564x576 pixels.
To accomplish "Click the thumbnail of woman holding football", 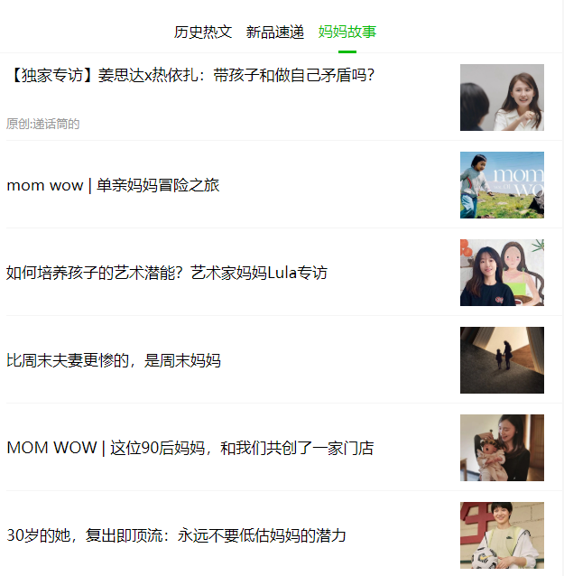I will pos(502,535).
